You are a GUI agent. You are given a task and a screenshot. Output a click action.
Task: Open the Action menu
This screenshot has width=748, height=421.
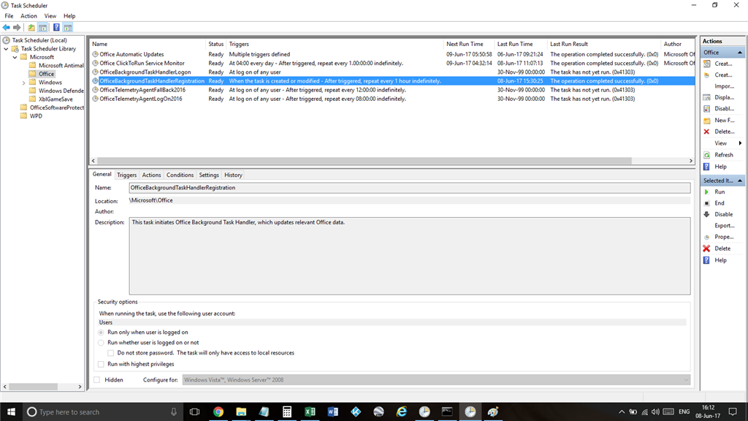pyautogui.click(x=28, y=15)
